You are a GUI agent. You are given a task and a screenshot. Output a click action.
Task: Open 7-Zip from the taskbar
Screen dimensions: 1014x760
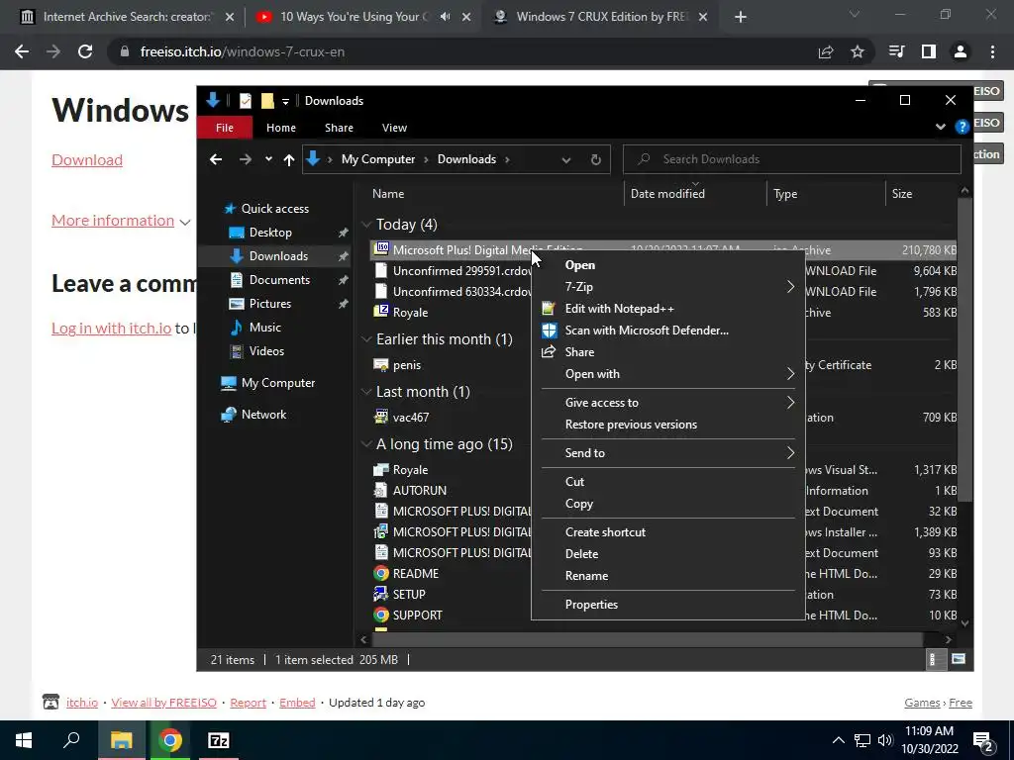pos(219,740)
